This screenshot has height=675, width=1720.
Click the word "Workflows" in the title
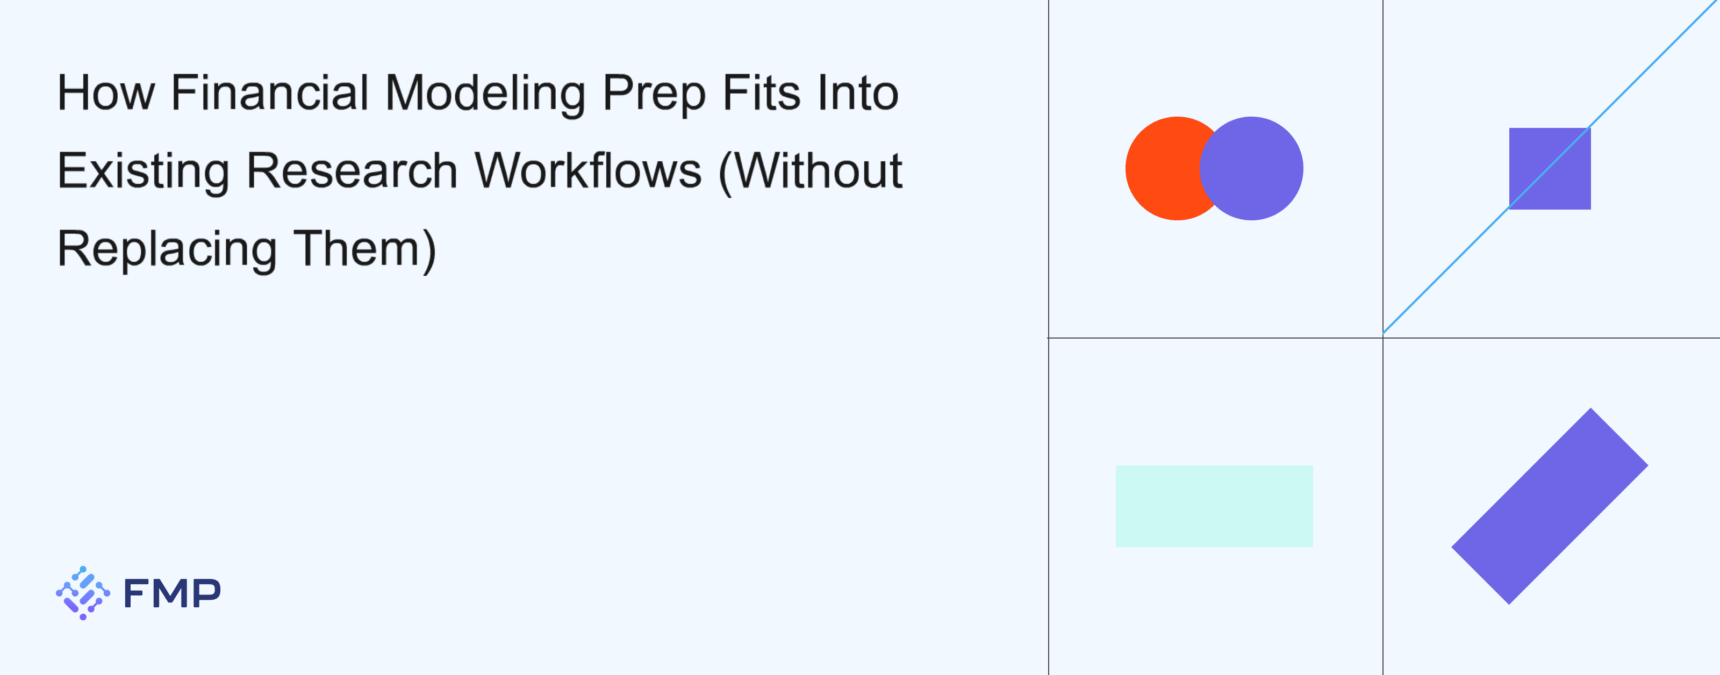588,171
